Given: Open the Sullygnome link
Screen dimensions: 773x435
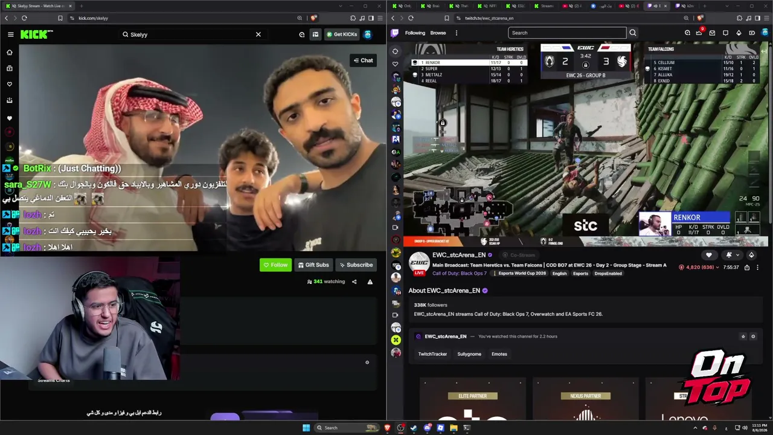Looking at the screenshot, I should (x=469, y=354).
